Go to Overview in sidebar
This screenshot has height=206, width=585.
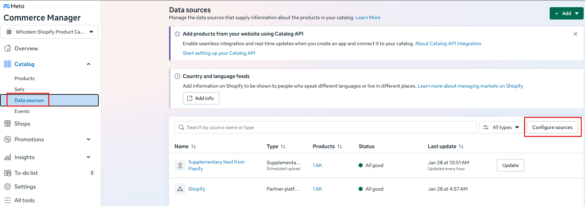click(26, 48)
